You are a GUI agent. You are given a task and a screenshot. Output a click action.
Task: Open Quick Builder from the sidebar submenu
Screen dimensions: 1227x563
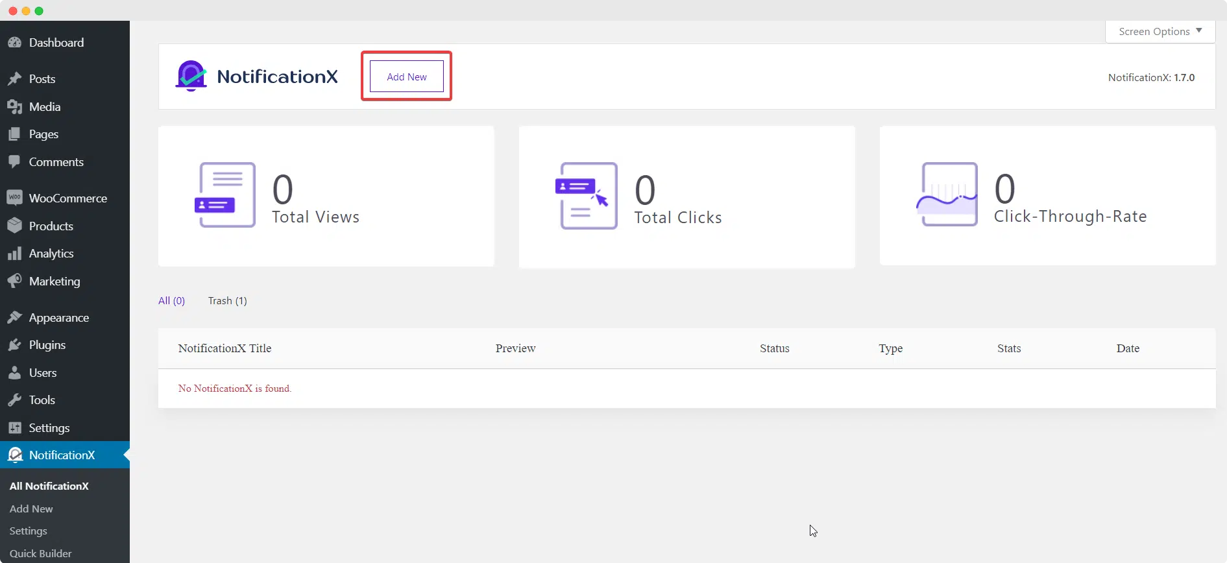(40, 553)
